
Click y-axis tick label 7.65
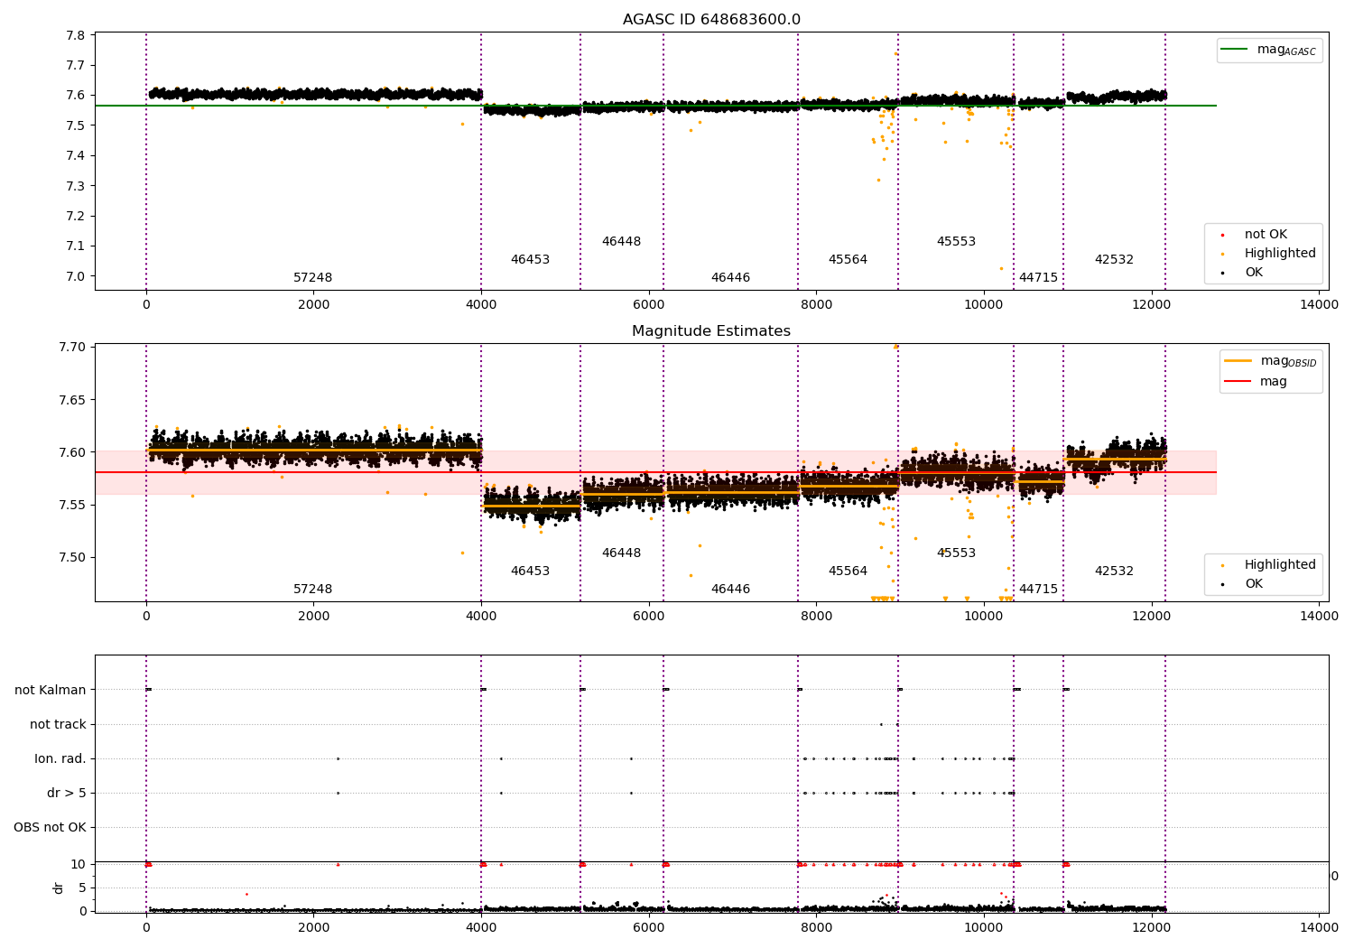click(x=72, y=400)
